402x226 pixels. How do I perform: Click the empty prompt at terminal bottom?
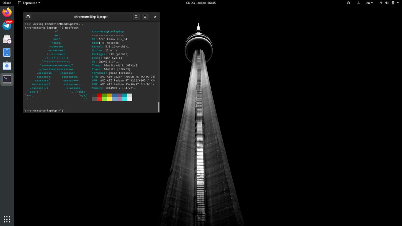[43, 110]
